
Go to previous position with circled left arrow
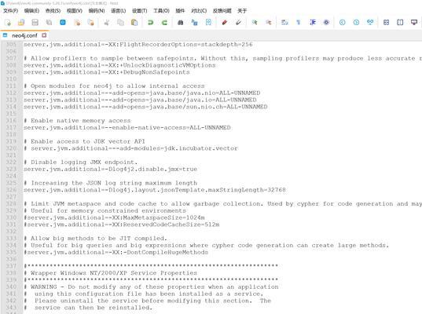[x=343, y=23]
